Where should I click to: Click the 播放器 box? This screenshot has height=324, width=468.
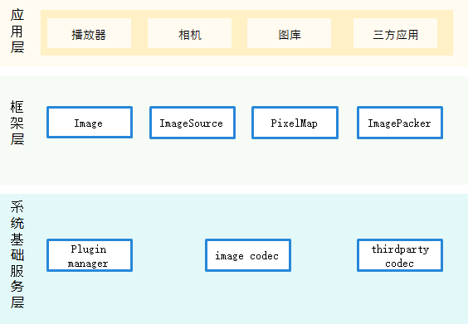(x=89, y=33)
